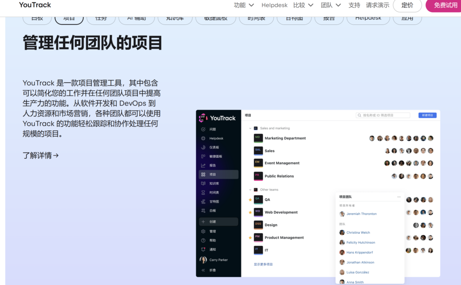Select the AI 辅助 pill tab
This screenshot has width=461, height=285.
pyautogui.click(x=136, y=19)
